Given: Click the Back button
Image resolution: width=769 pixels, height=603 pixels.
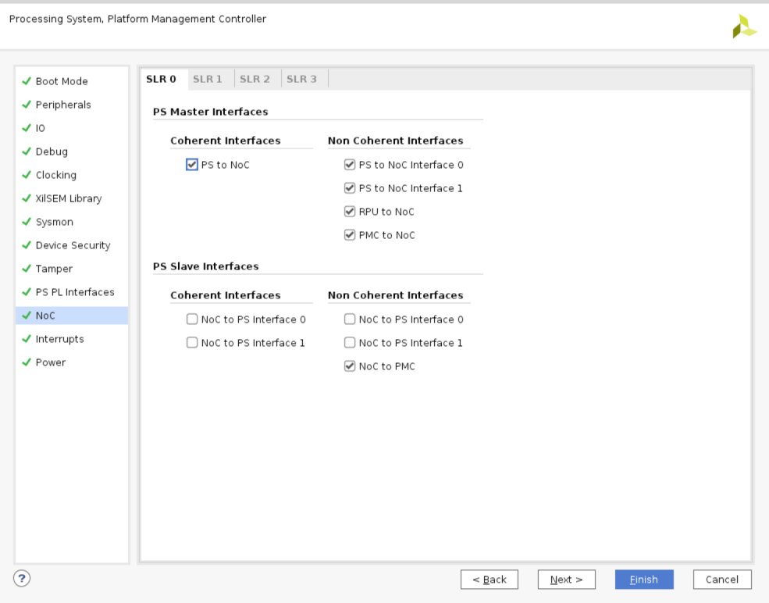Looking at the screenshot, I should 490,580.
